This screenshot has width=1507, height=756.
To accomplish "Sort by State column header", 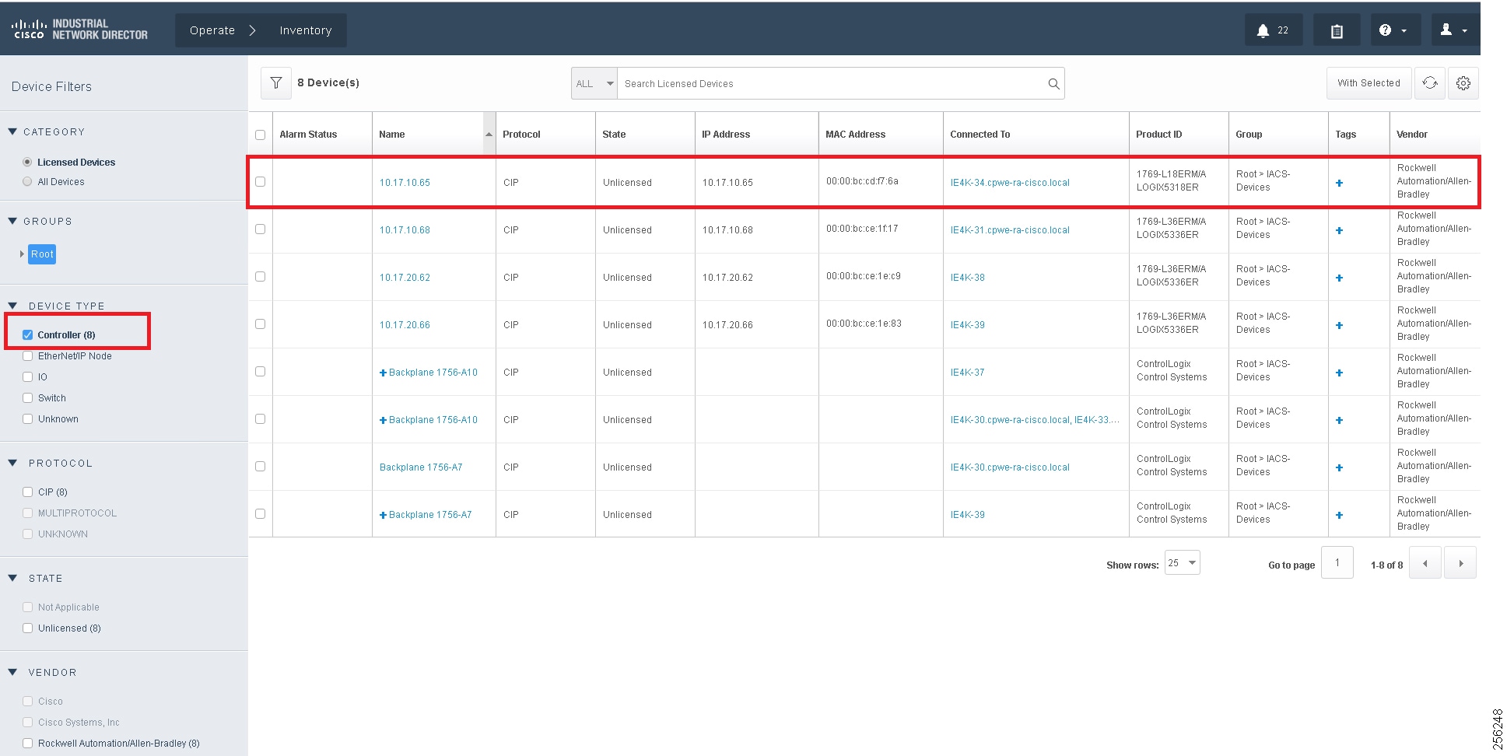I will point(614,135).
